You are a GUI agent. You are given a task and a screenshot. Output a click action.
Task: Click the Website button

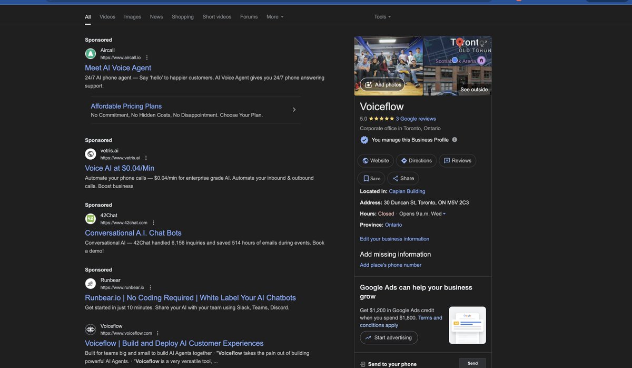pyautogui.click(x=375, y=161)
